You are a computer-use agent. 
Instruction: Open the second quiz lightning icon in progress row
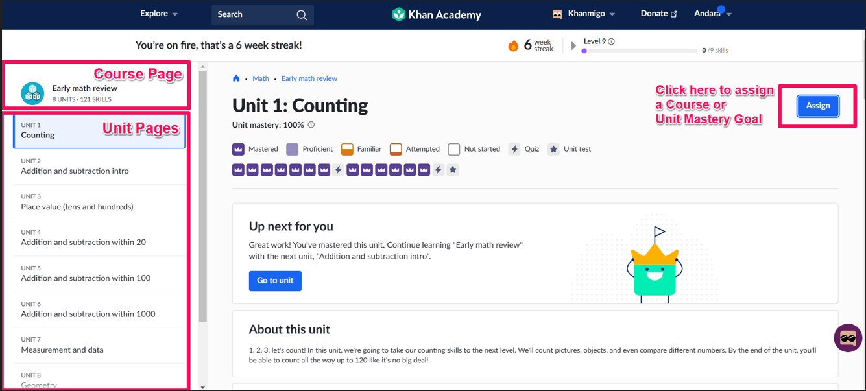(x=439, y=170)
